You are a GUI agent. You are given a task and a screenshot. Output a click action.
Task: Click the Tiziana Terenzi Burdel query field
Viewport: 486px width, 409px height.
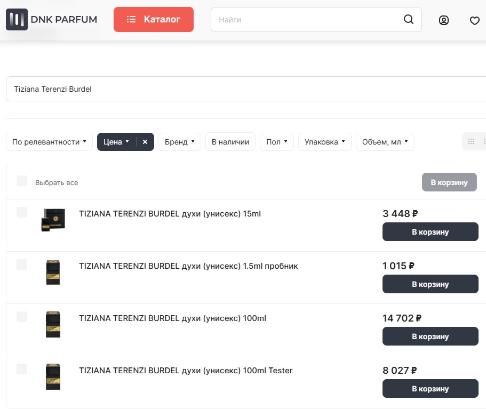tap(246, 89)
